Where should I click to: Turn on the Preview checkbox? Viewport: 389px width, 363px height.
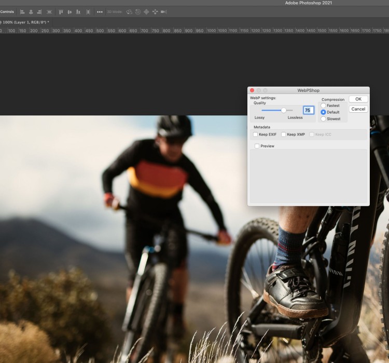[257, 146]
